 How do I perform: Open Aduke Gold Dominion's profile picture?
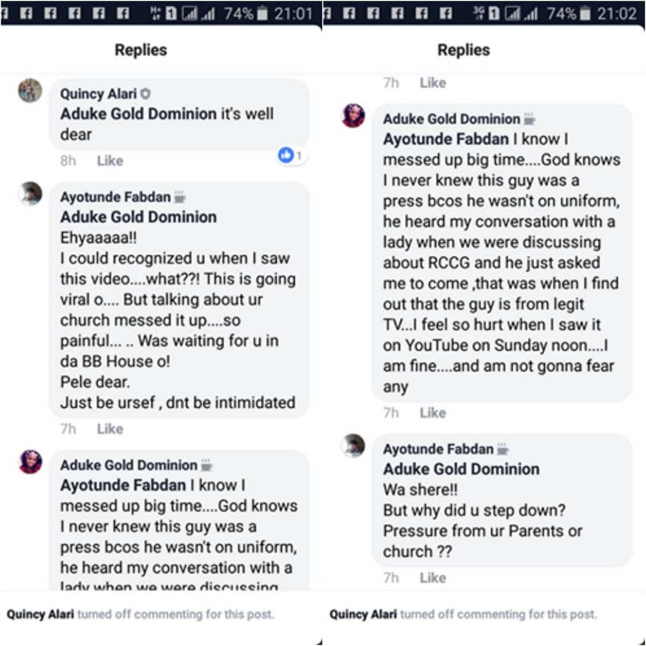tap(29, 463)
